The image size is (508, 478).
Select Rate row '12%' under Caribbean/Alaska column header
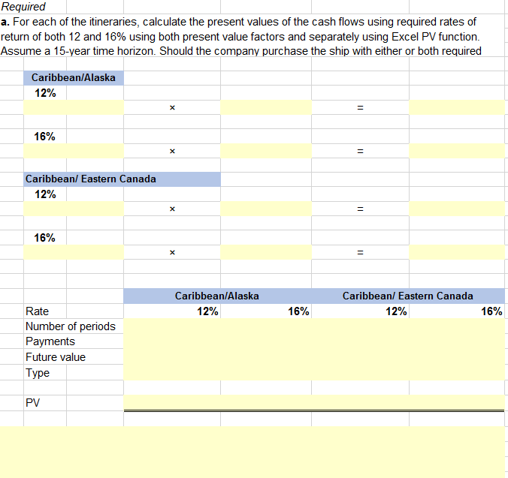(207, 311)
